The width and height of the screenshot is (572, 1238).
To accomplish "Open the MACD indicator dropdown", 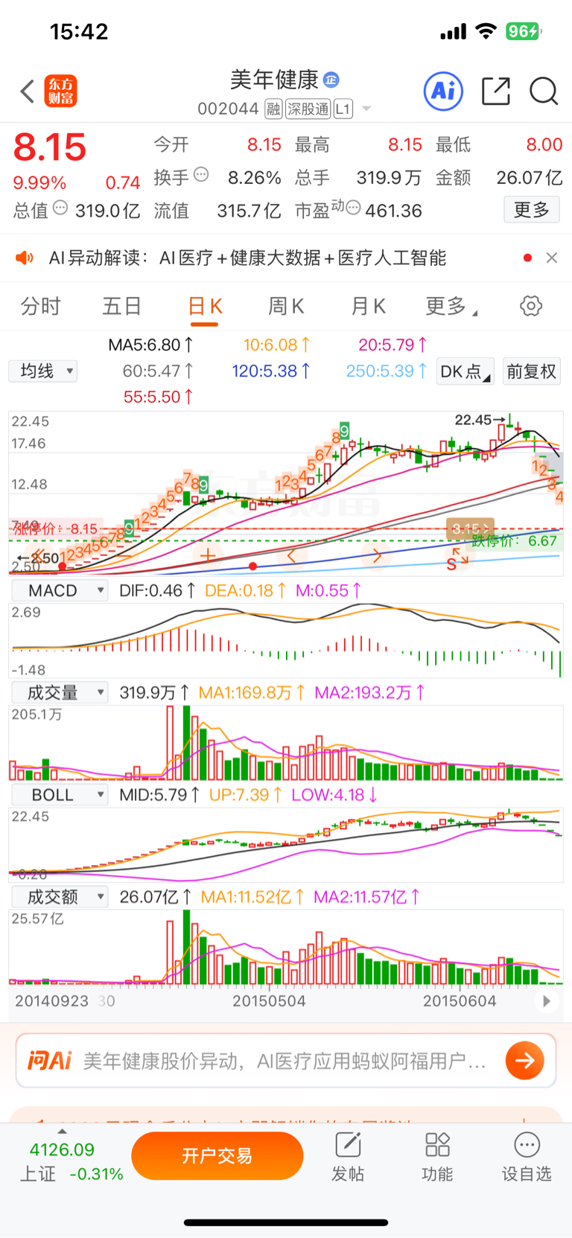I will click(60, 590).
